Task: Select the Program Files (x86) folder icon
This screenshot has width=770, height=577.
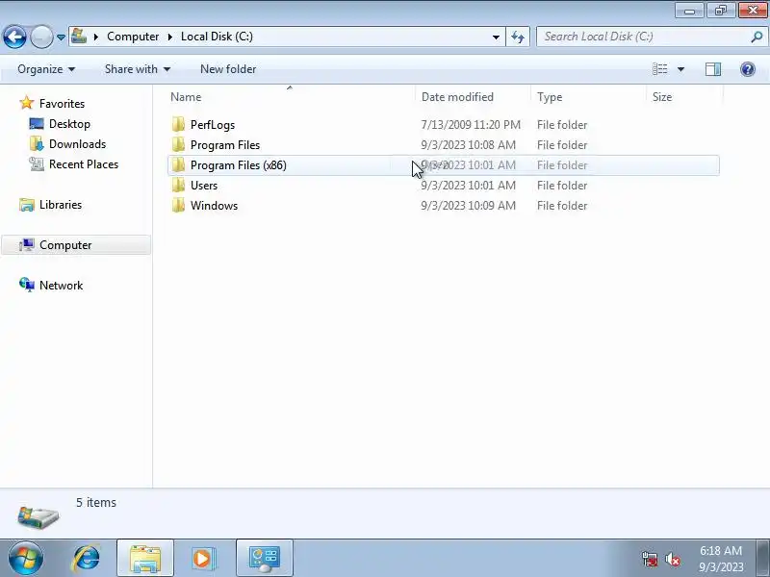Action: [178, 164]
